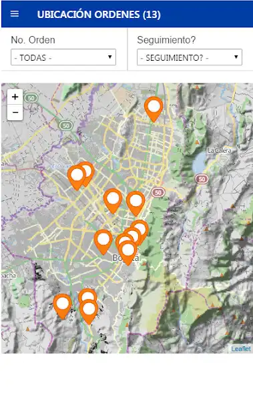
Task: Open the No. Orden dropdown
Action: click(63, 57)
